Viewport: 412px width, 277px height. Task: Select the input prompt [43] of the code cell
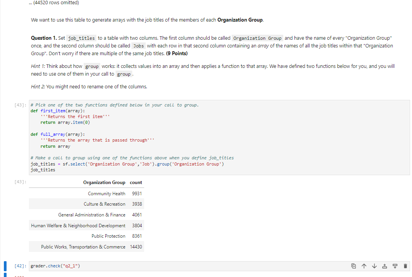click(x=20, y=105)
